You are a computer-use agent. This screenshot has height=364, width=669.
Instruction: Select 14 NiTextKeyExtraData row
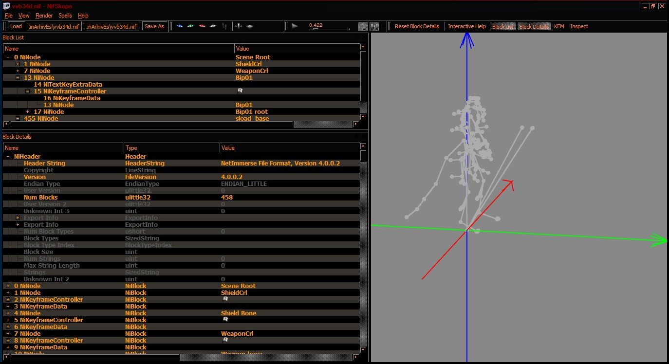(182, 85)
